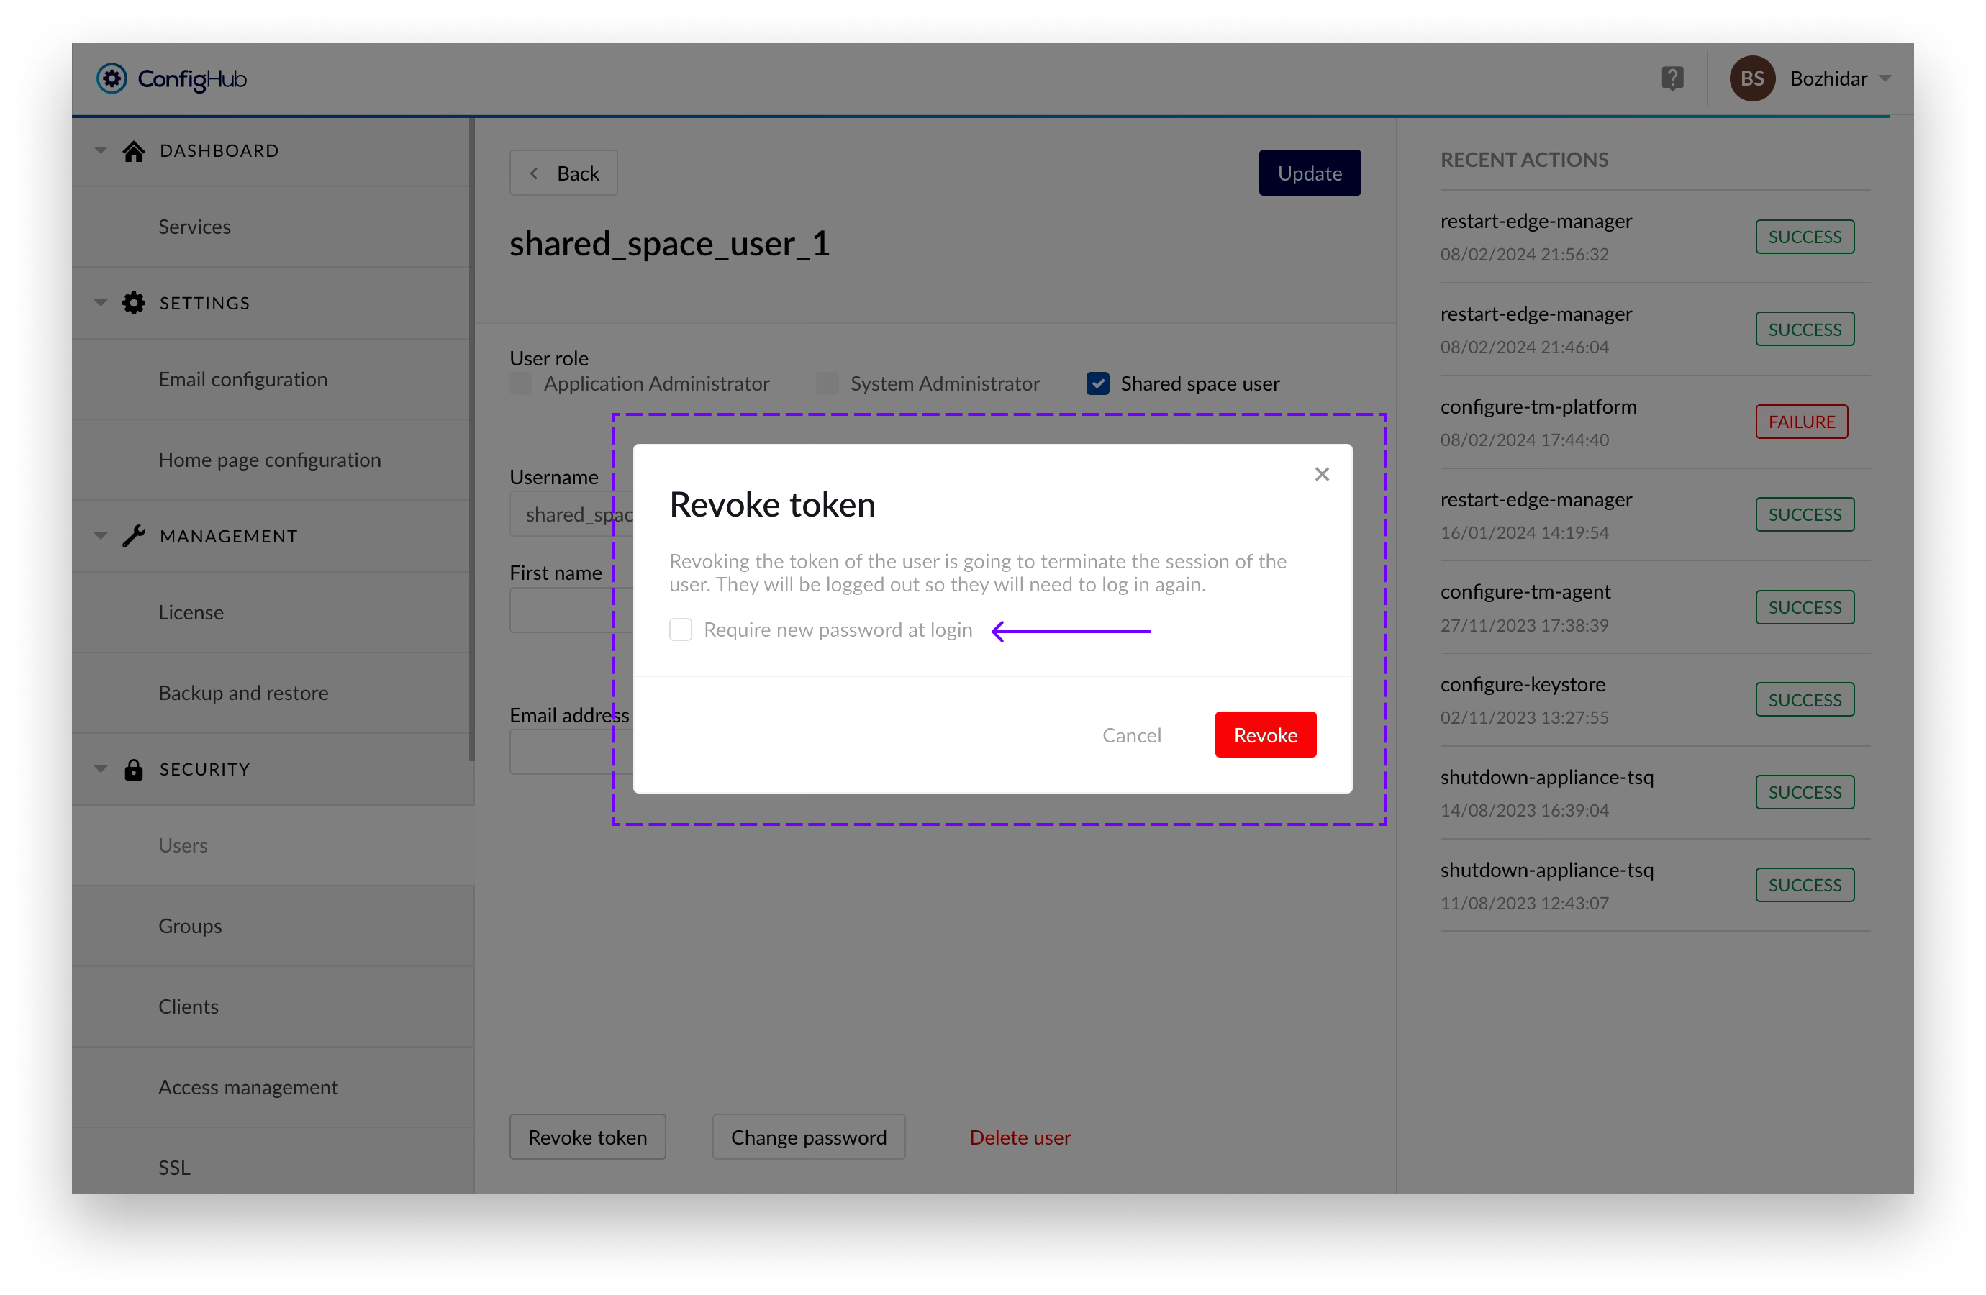The width and height of the screenshot is (1986, 1295).
Task: Click the Management wrench icon
Action: (x=134, y=536)
